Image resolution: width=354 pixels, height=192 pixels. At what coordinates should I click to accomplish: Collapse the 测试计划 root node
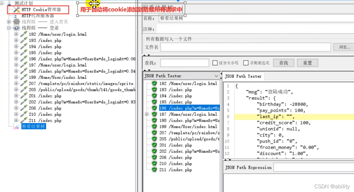pyautogui.click(x=2, y=3)
